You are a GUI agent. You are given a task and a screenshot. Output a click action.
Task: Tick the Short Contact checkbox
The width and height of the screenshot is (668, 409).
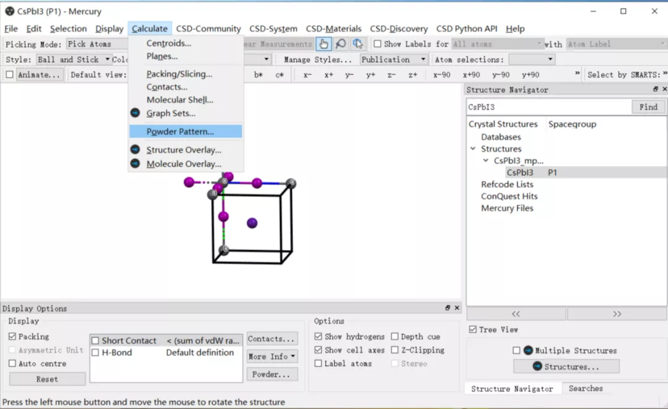(x=96, y=340)
